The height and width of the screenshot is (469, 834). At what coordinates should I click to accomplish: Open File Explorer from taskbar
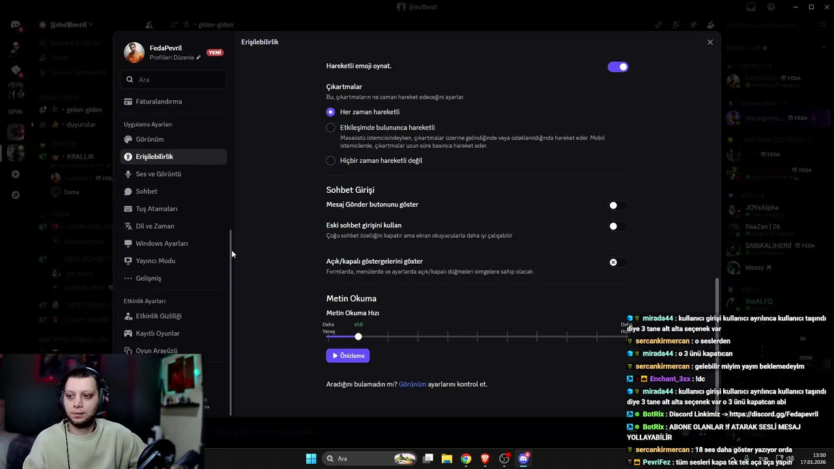(x=447, y=459)
